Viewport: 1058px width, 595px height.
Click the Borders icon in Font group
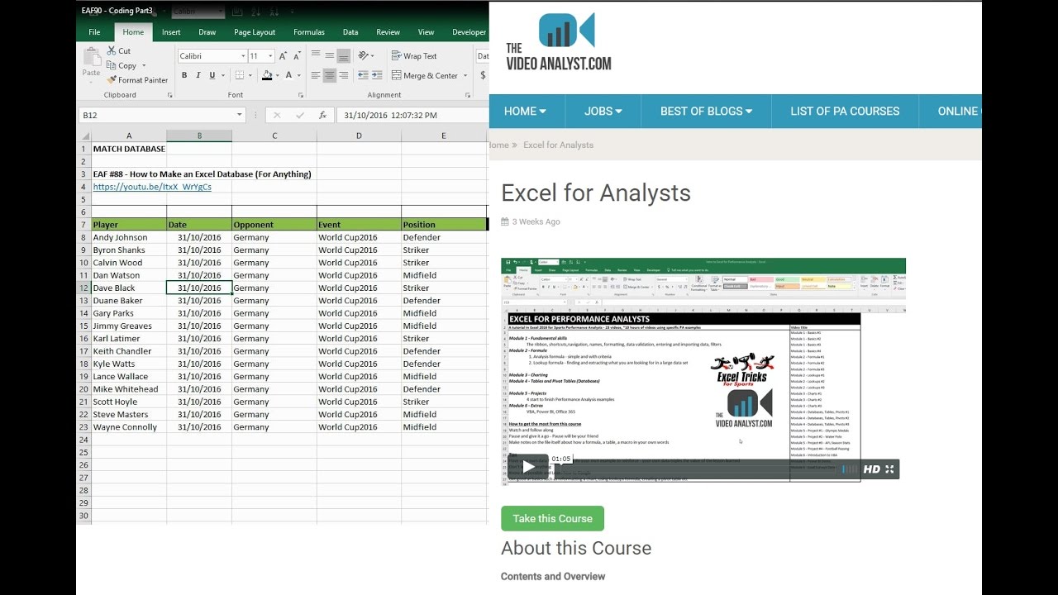[x=239, y=75]
